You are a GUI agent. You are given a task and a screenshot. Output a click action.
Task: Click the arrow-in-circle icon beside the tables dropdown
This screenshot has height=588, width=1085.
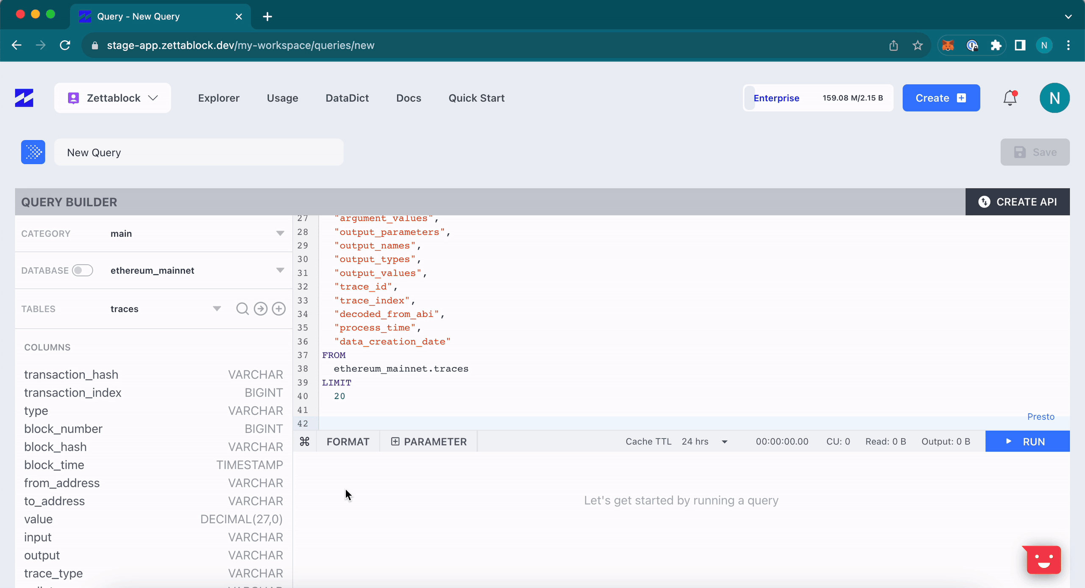click(260, 309)
